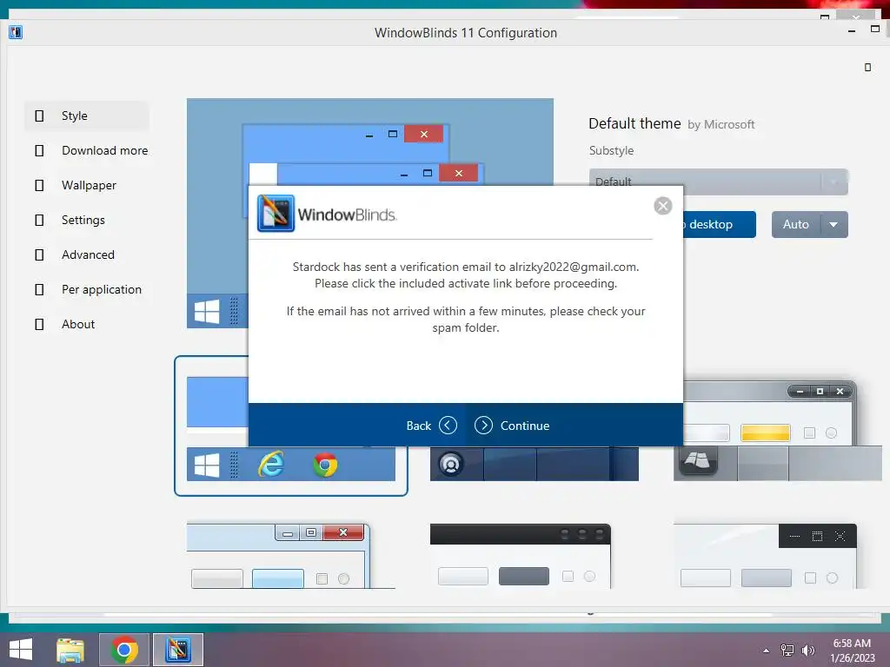The width and height of the screenshot is (890, 667).
Task: Click the WindowBlinds logo icon in dialog
Action: coord(276,214)
